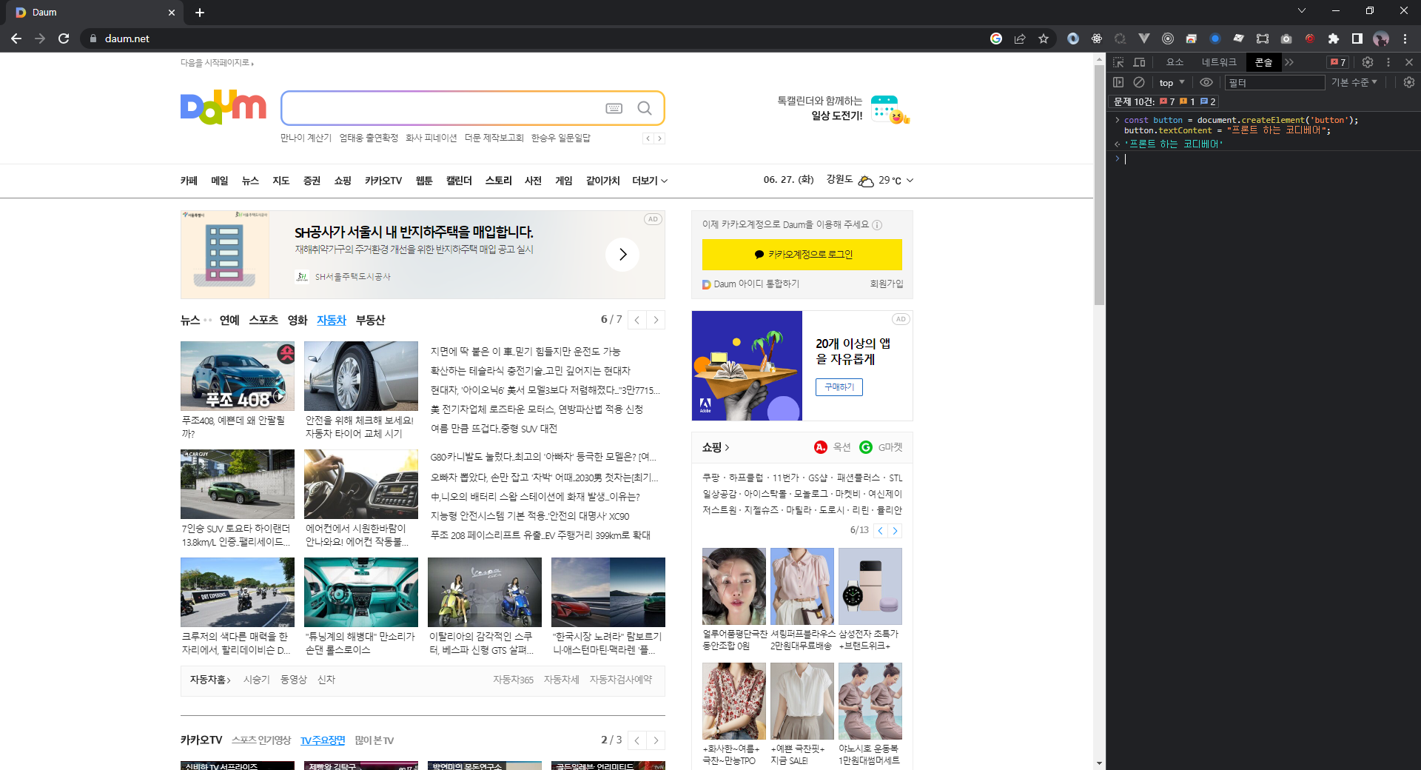
Task: Click the red error count badge showing 7
Action: (1338, 62)
